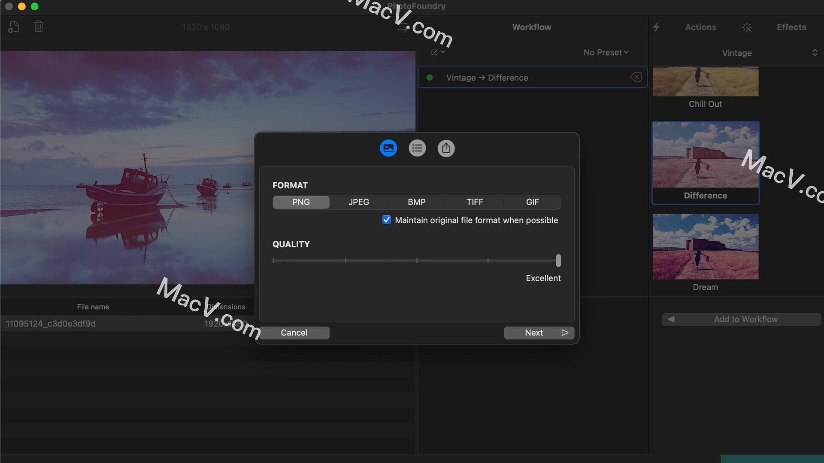The image size is (824, 463).
Task: Select the Chill Out effect thumbnail
Action: (x=706, y=81)
